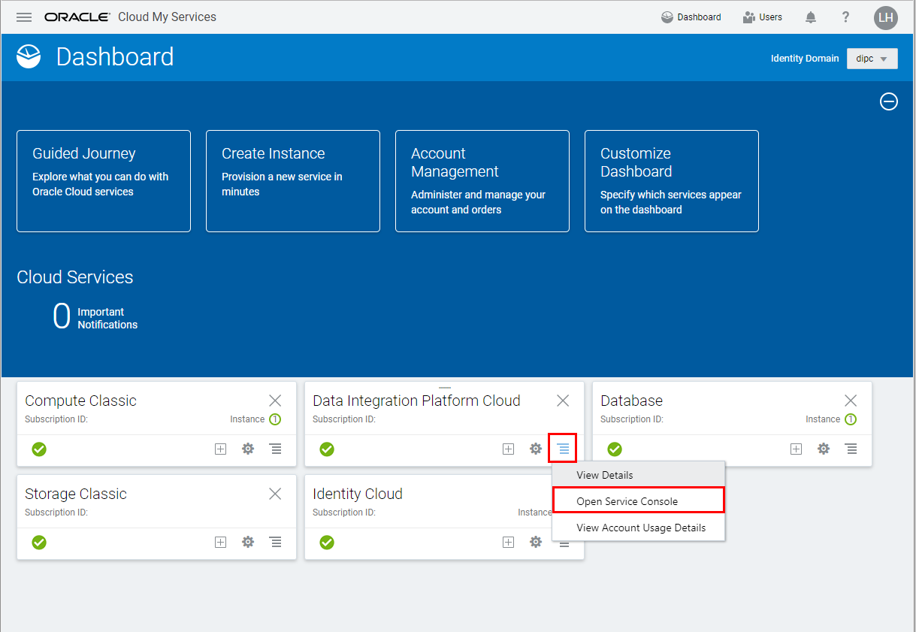Click Data Integration Platform Cloud status checkmark

tap(327, 449)
